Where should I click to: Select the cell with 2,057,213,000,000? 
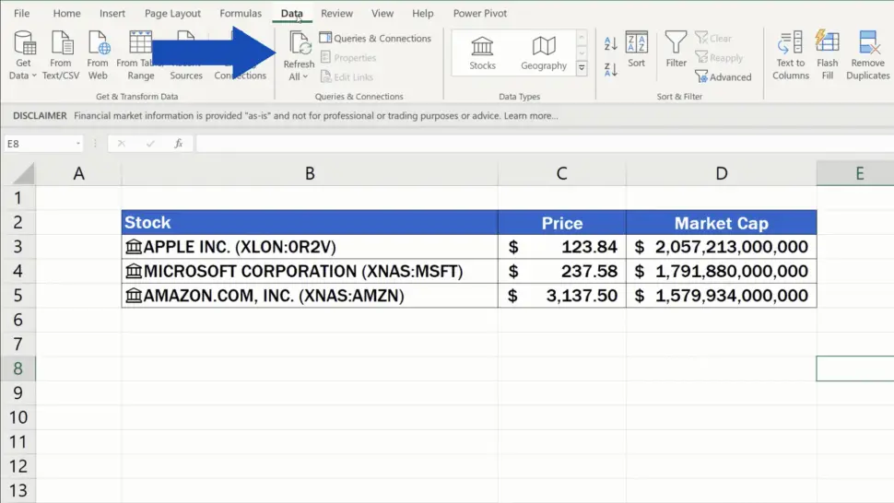click(722, 247)
